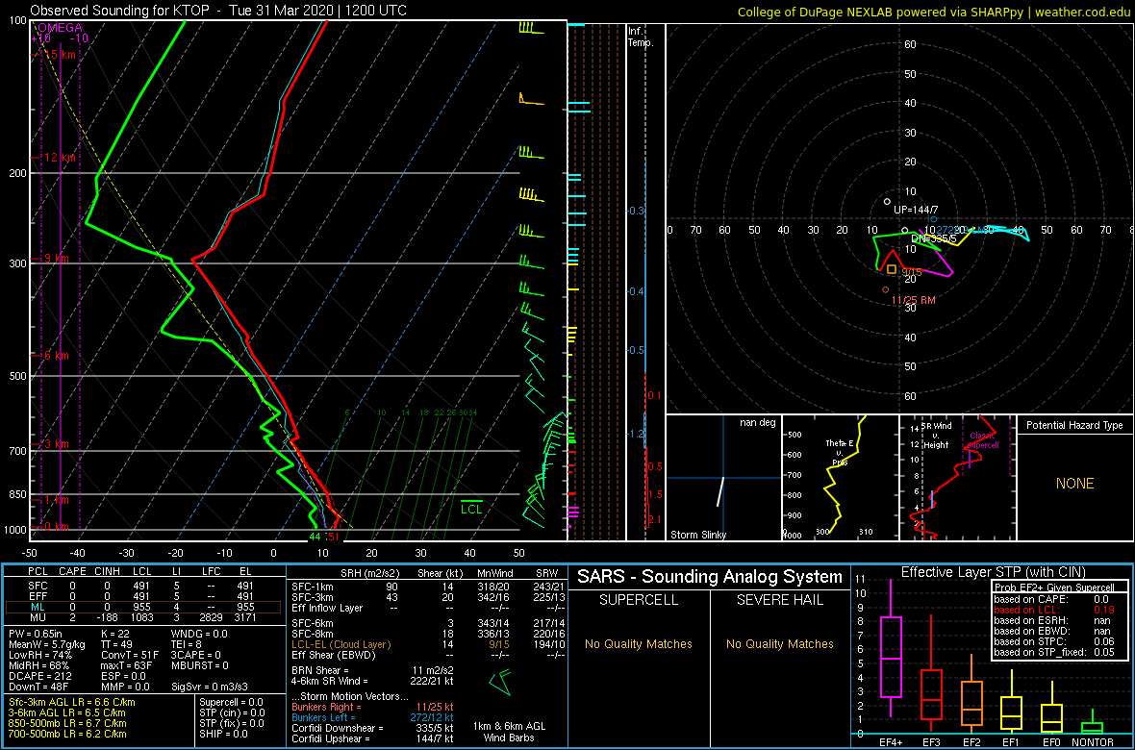Screen dimensions: 1135x750
Task: Click the blue Bunkers left-mover circle on hodograph
Action: tap(934, 218)
